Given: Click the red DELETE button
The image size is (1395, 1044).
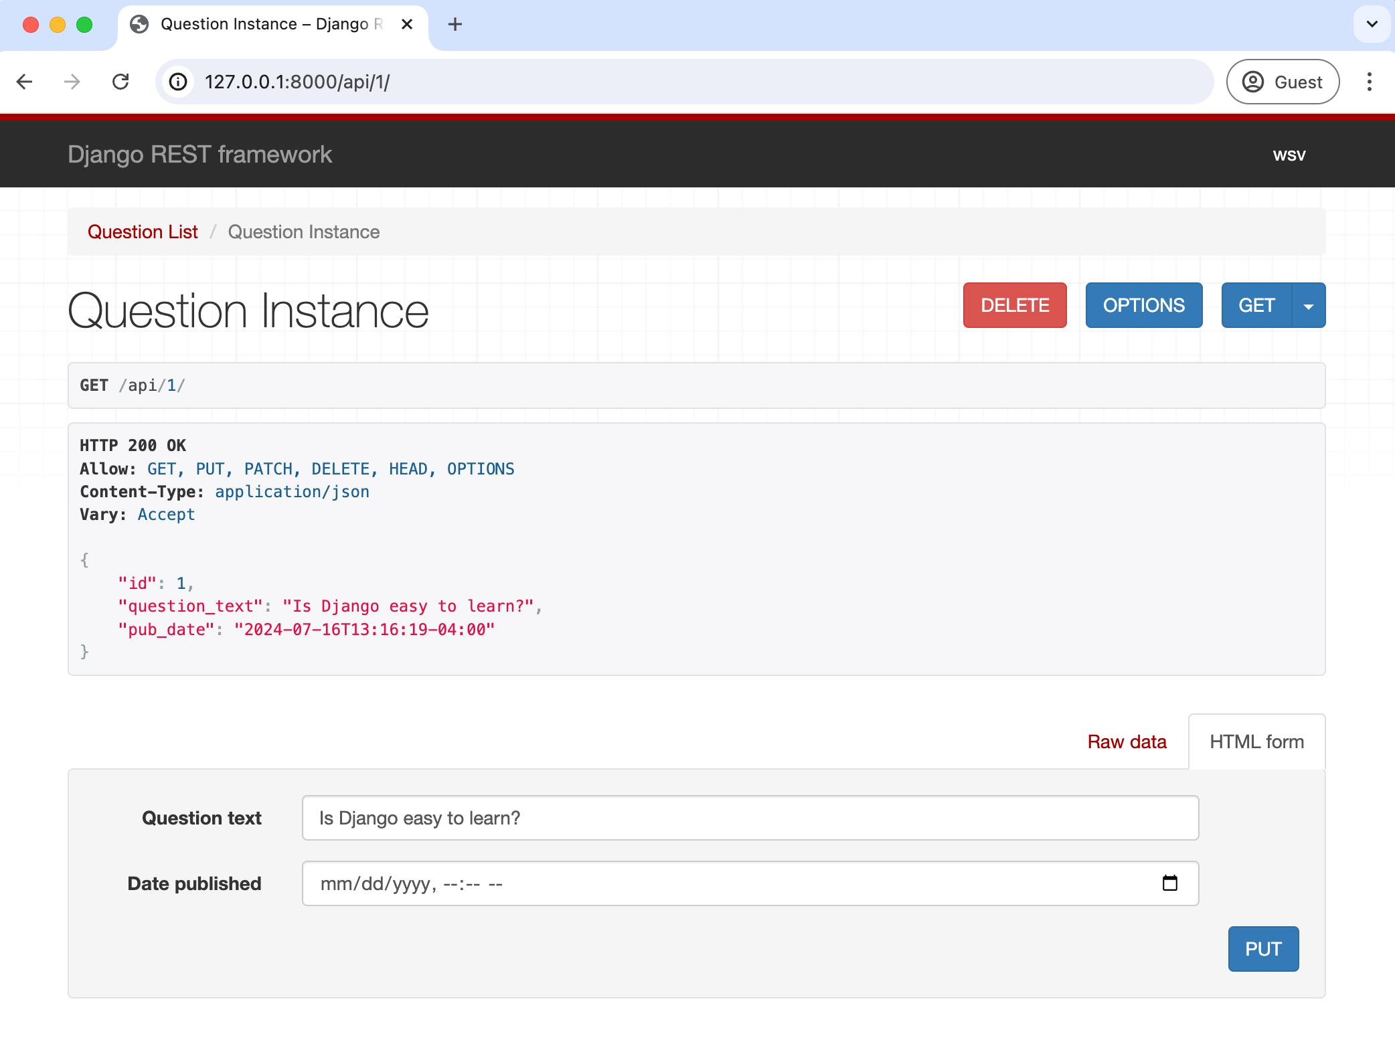Looking at the screenshot, I should point(1015,306).
